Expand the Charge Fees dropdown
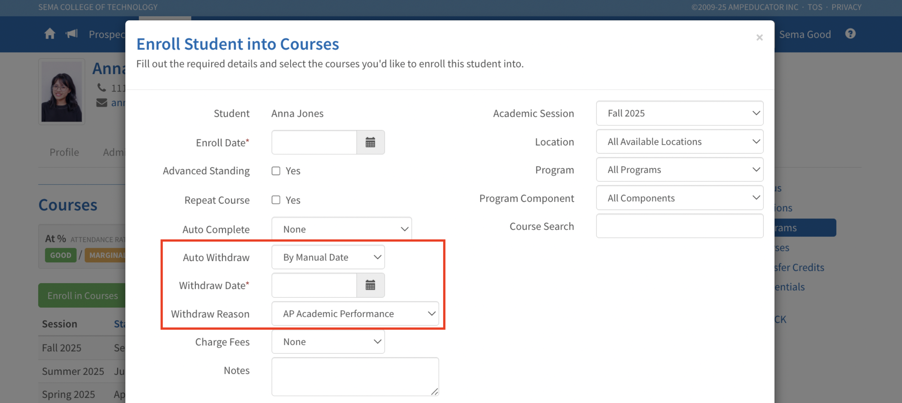This screenshot has height=403, width=902. click(x=328, y=342)
